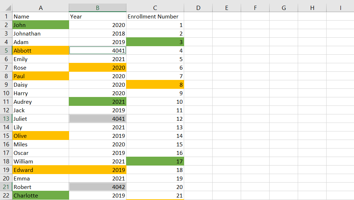354x200 pixels.
Task: Click enrollment number 20
Action: (155, 187)
